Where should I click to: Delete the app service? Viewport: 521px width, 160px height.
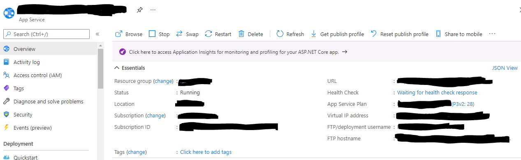(250, 34)
